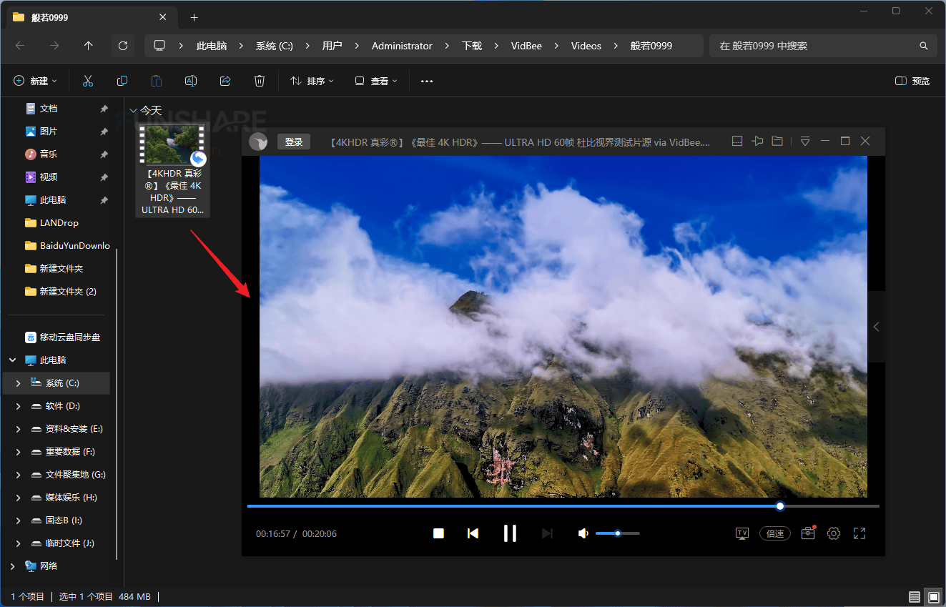Pin the player window on top
The image size is (946, 607).
[x=758, y=142]
